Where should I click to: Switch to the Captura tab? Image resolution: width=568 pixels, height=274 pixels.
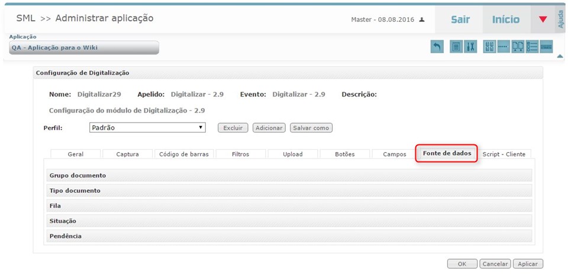coord(127,154)
